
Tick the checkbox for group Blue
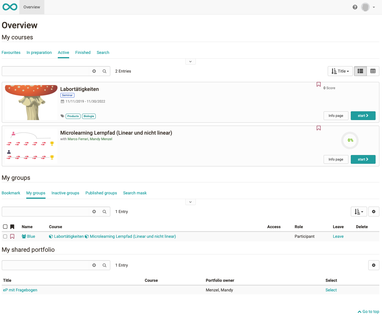5,236
